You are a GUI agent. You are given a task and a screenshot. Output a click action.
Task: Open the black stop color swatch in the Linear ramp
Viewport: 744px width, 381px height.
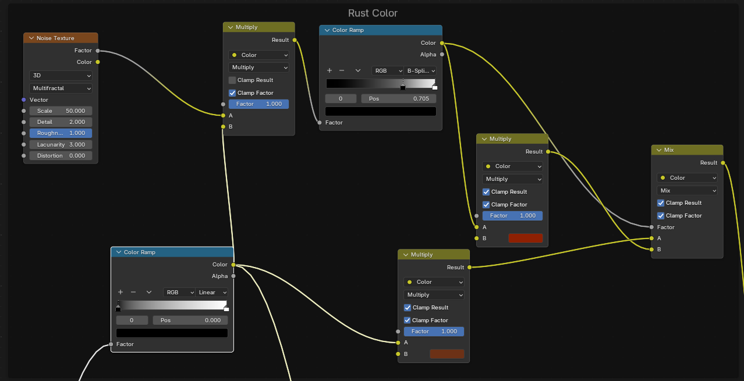click(x=172, y=333)
